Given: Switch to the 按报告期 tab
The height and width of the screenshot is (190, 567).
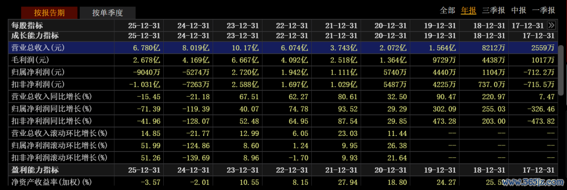Looking at the screenshot, I should pyautogui.click(x=49, y=13).
